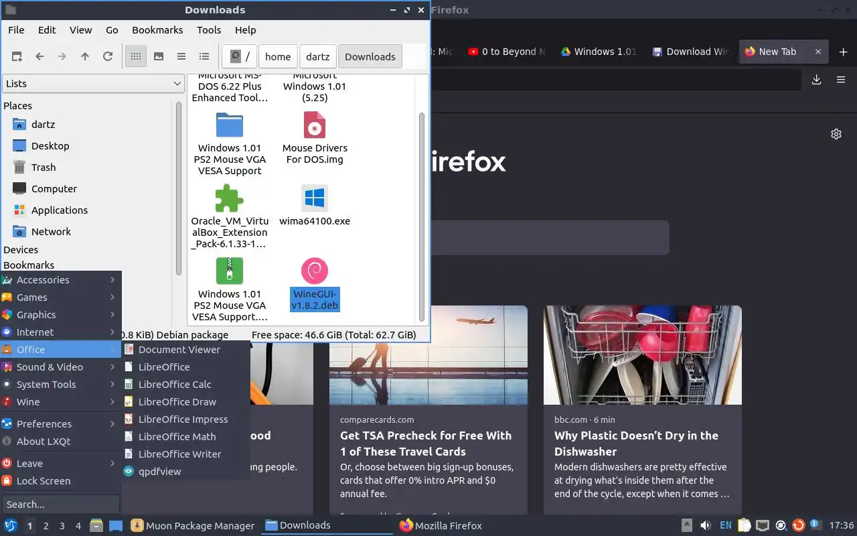This screenshot has height=536, width=857.
Task: Focus the application menu Search field
Action: pos(60,505)
